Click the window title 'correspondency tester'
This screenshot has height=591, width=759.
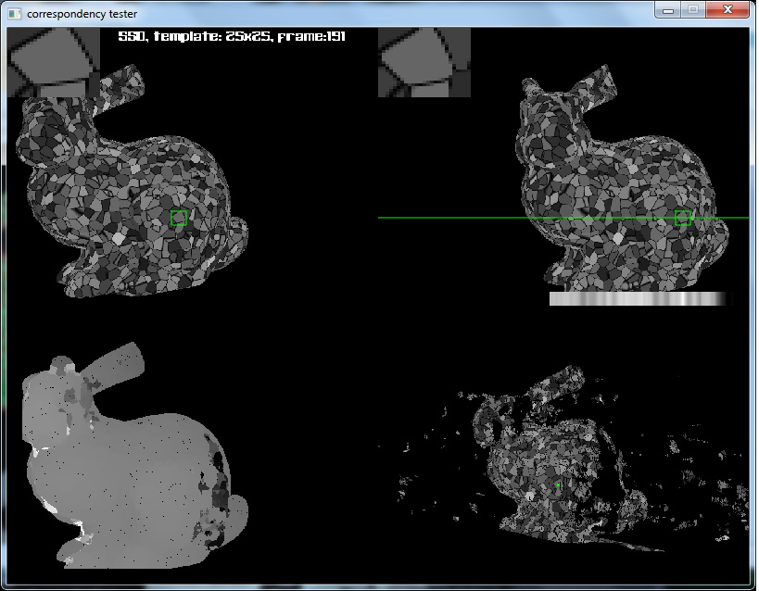[82, 14]
